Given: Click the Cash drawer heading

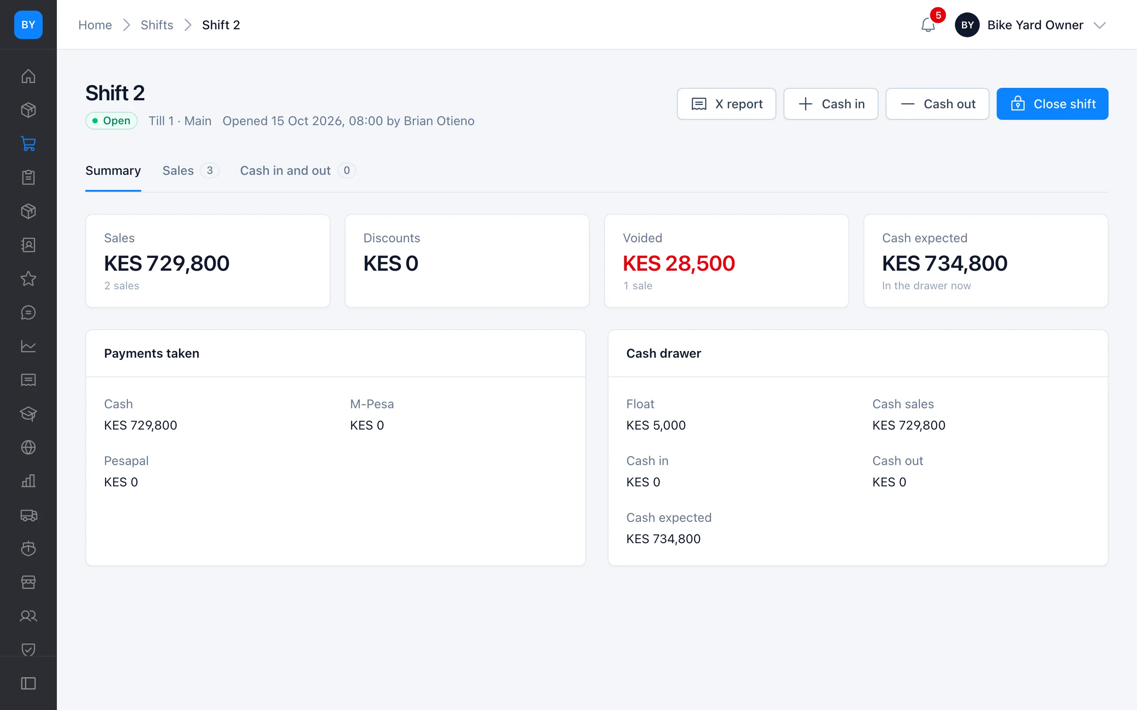Looking at the screenshot, I should pos(664,353).
